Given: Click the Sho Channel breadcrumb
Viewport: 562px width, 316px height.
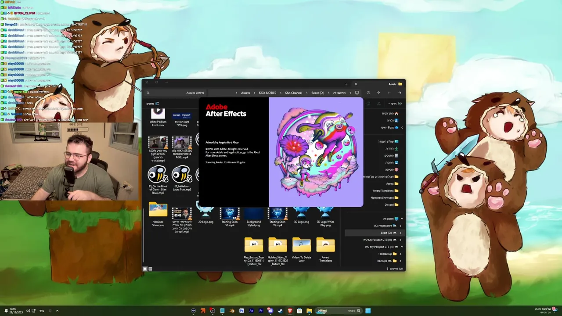Looking at the screenshot, I should 294,93.
